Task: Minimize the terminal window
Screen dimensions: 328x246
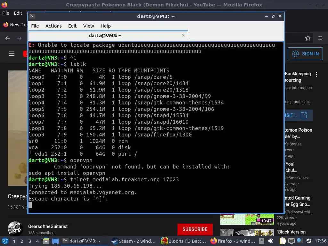Action: (266, 16)
